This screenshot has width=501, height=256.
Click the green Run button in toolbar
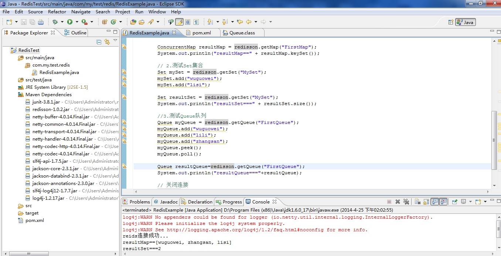(x=70, y=22)
